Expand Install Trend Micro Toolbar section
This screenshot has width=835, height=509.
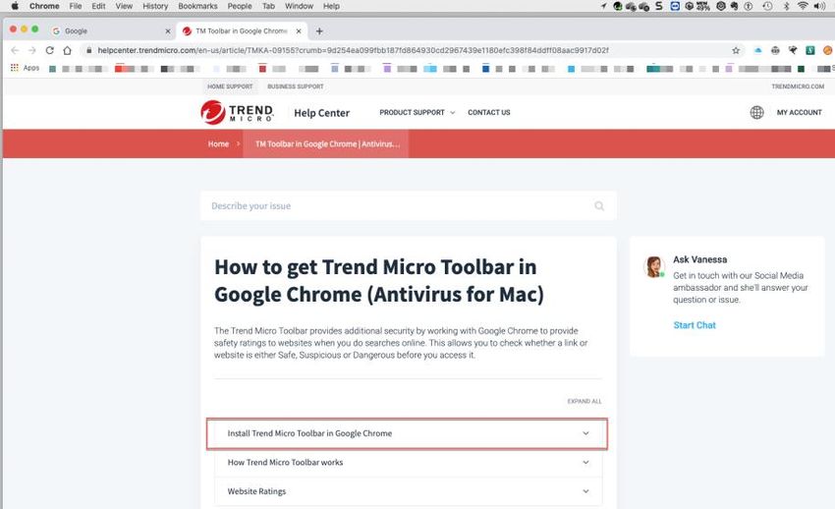407,433
